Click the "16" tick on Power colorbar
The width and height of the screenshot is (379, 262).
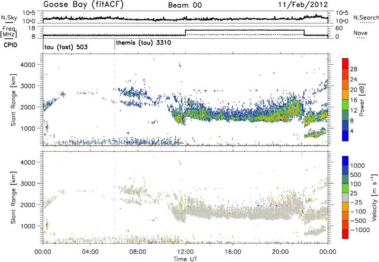[x=353, y=100]
